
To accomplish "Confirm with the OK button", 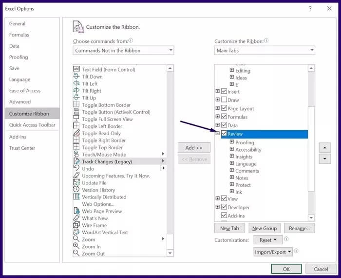I will 286,269.
